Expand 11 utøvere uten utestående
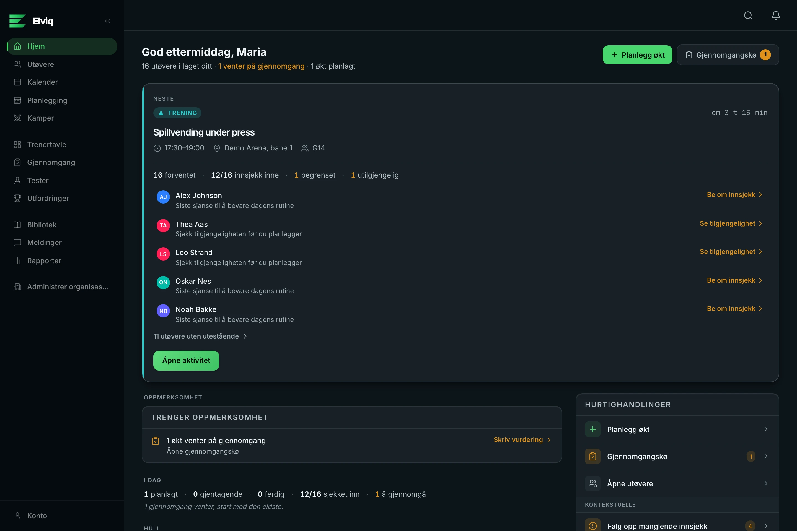 click(x=200, y=336)
